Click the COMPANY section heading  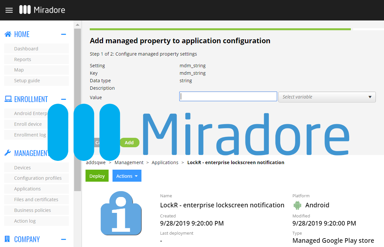[x=27, y=239]
